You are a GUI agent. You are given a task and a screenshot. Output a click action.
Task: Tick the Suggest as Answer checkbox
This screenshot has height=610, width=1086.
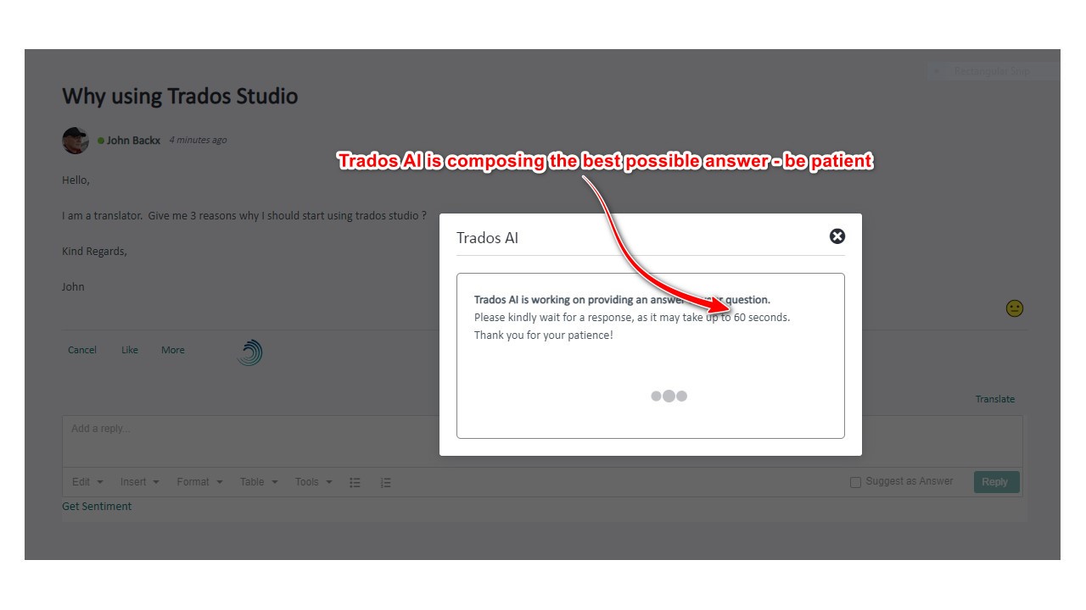coord(855,482)
